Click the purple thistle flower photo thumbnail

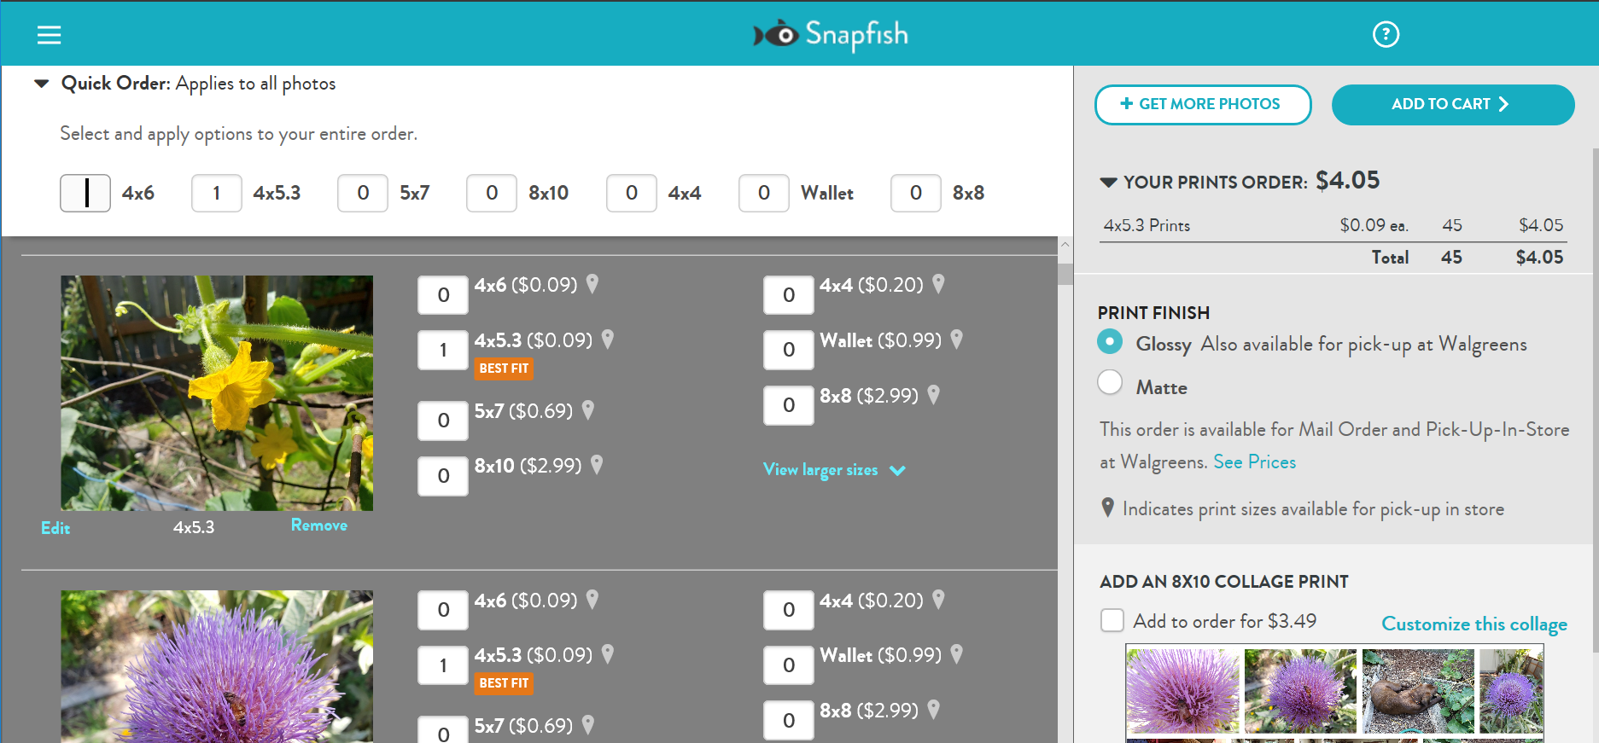[x=217, y=666]
